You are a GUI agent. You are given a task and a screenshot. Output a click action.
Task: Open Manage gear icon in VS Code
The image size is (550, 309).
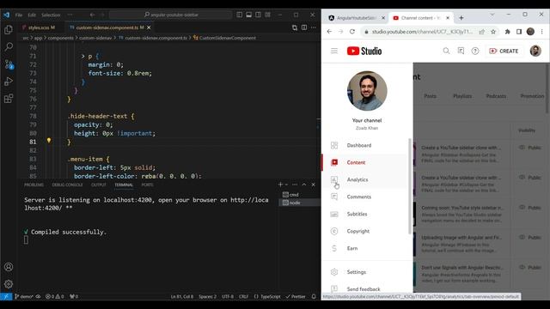click(9, 284)
